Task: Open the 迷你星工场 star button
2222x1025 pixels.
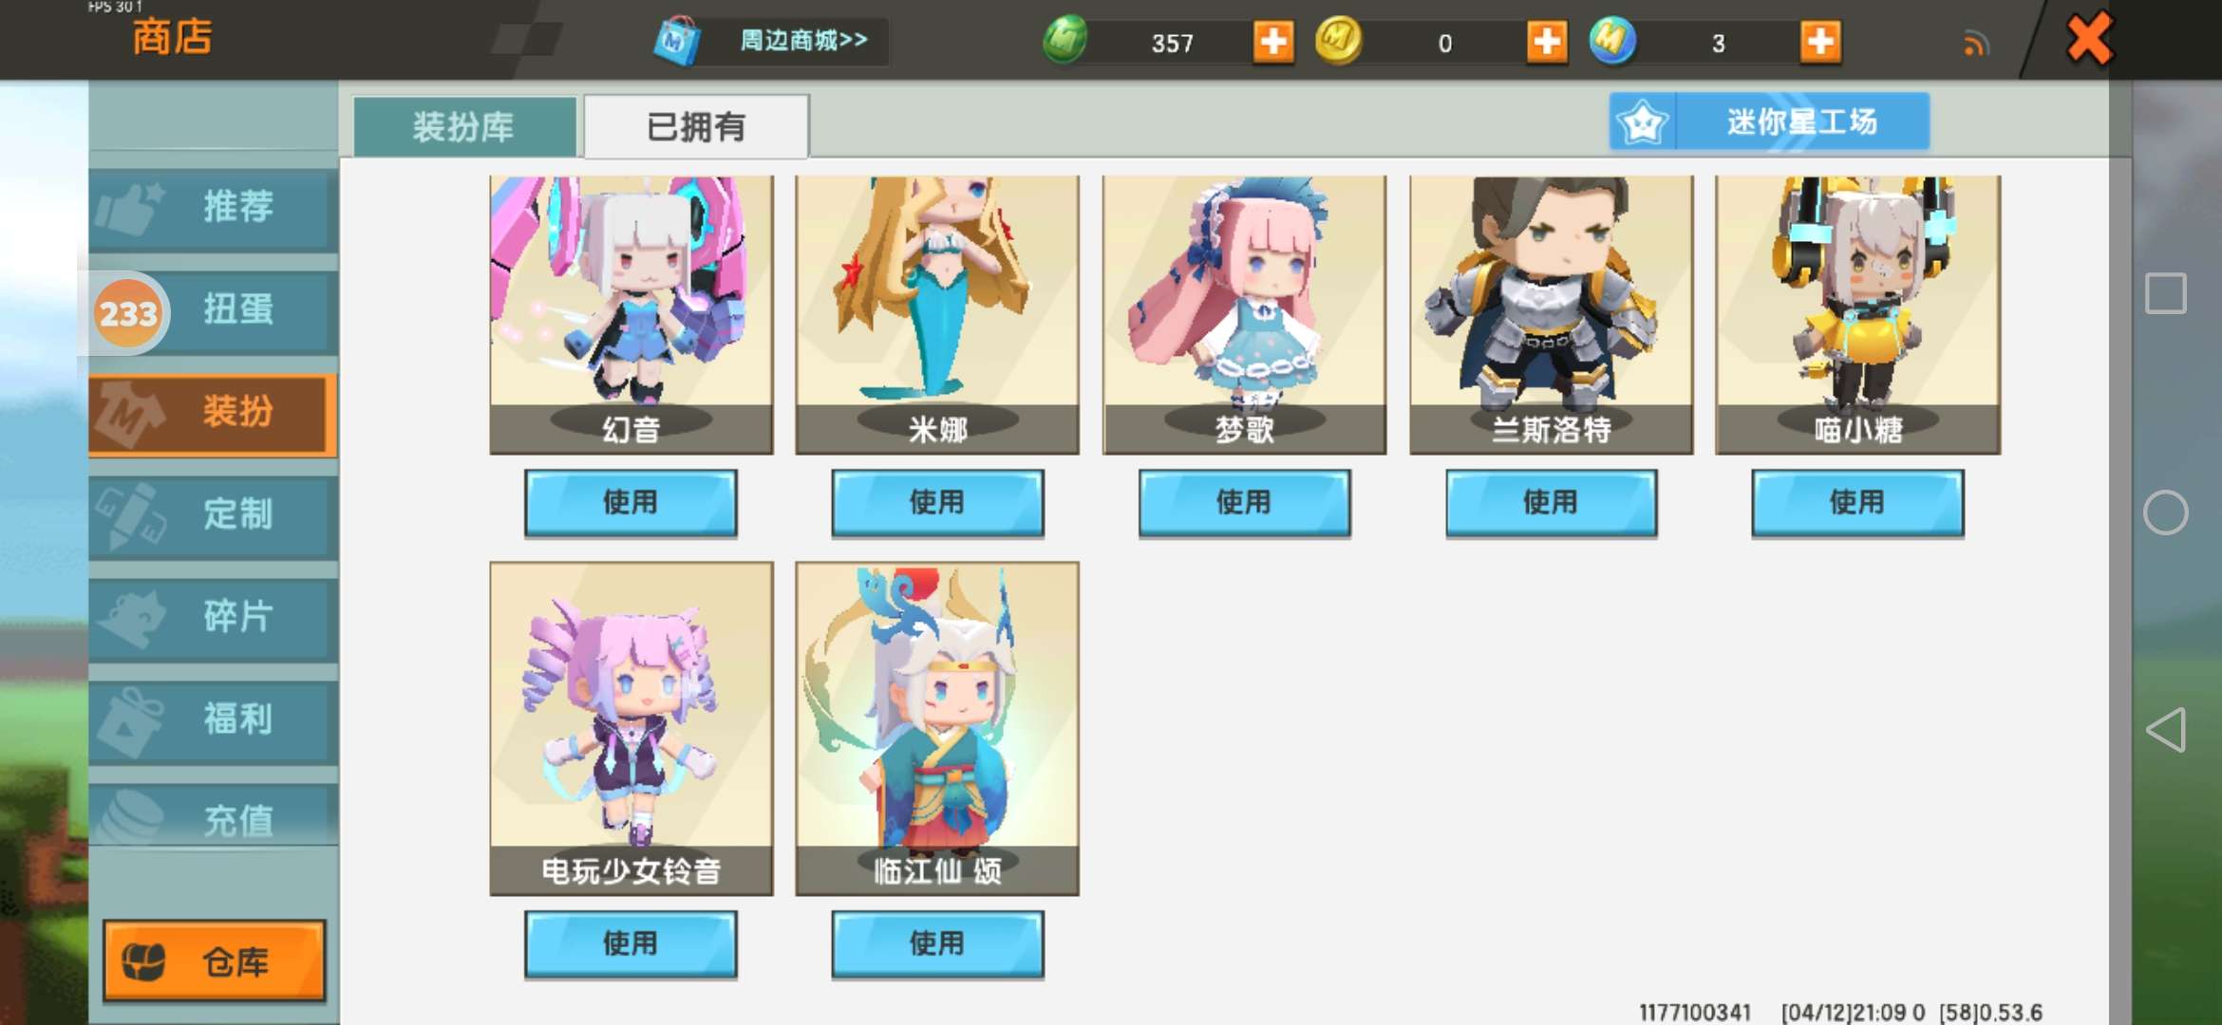Action: coord(1769,121)
